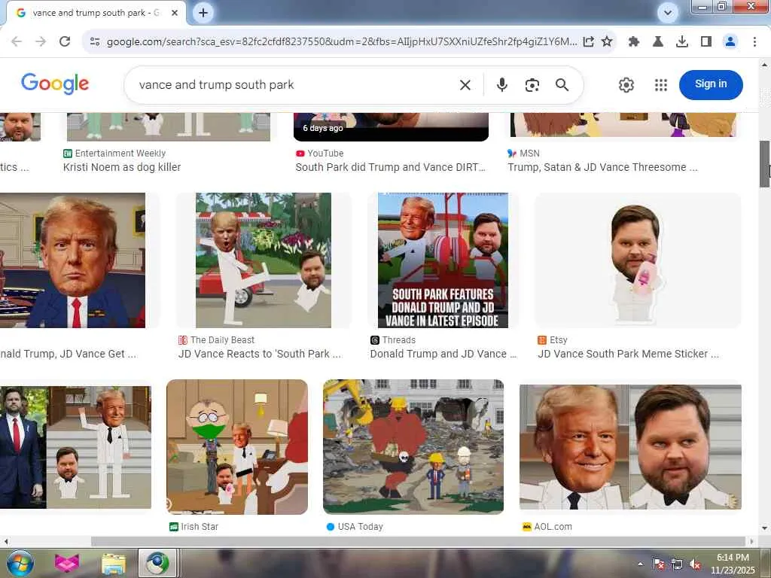The width and height of the screenshot is (771, 578).
Task: Submit search with magnifier icon
Action: click(562, 85)
